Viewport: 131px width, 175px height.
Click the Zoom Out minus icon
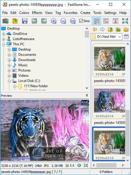pos(63,21)
